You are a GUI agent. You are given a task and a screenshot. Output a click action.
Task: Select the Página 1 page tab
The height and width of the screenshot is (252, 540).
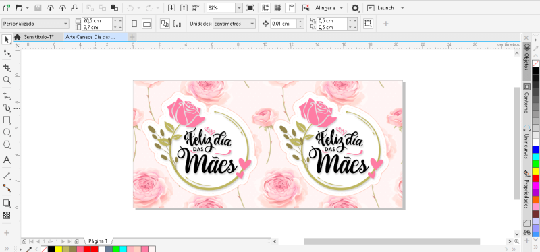pyautogui.click(x=98, y=241)
